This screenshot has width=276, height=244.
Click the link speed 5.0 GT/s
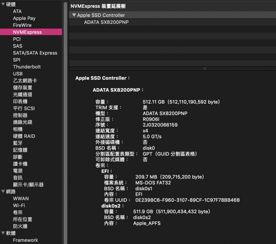coord(152,137)
